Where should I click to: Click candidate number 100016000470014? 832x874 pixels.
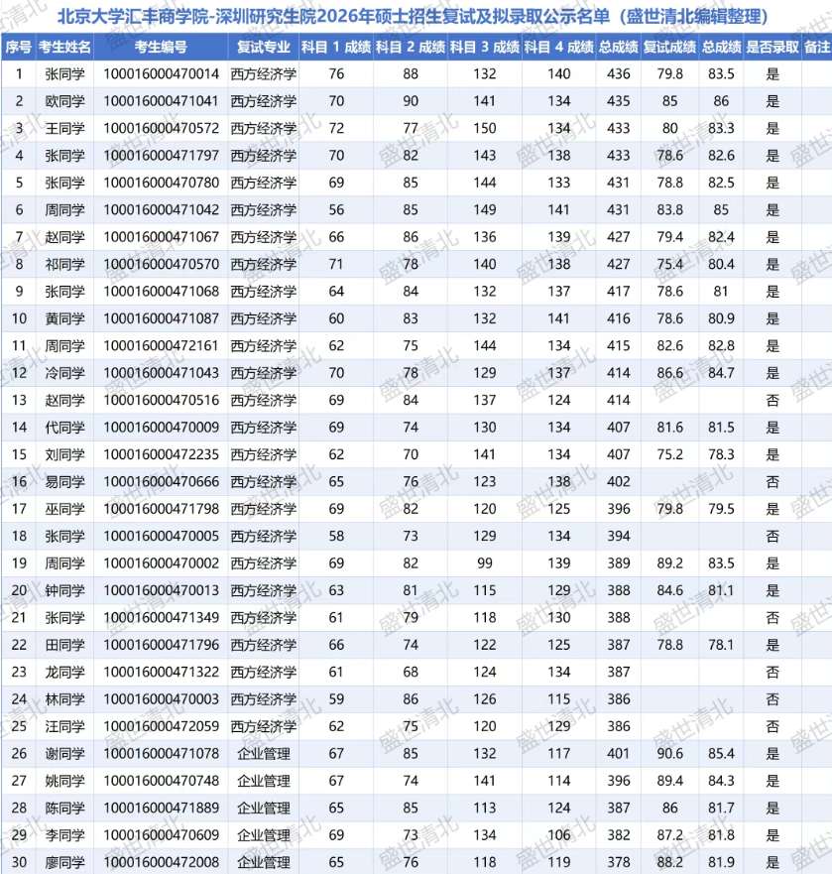(161, 74)
